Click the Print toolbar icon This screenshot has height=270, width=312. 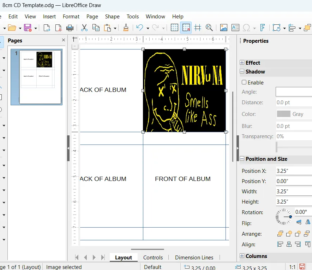(x=70, y=28)
